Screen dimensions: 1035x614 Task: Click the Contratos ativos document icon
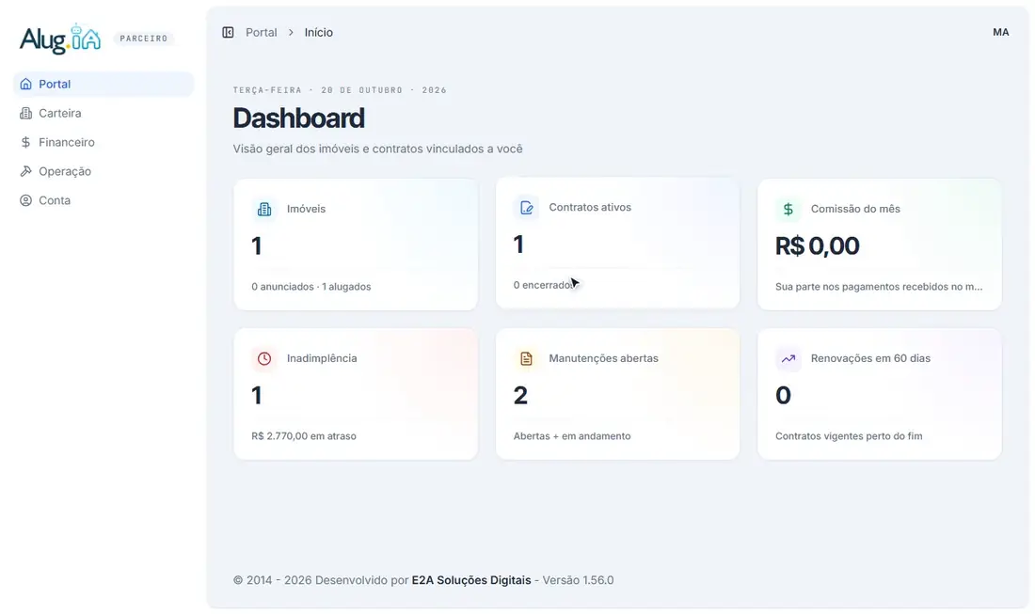[x=526, y=208]
